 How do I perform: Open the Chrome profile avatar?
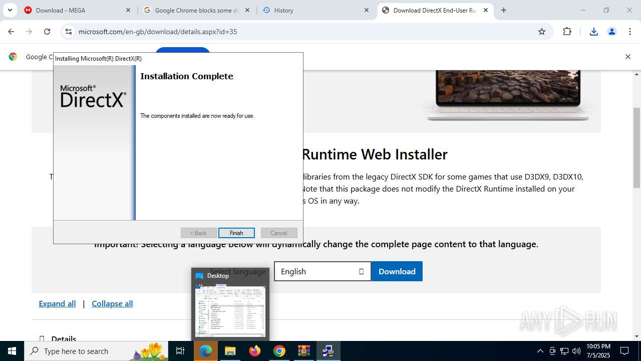612,32
